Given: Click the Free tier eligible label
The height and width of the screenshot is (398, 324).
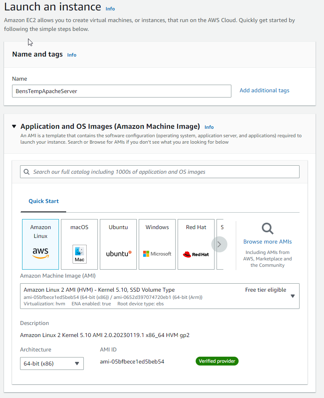Looking at the screenshot, I should tap(265, 290).
